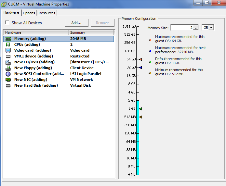Screen dimensions: 226x186
Task: Select the CPUs chip icon
Action: (x=8, y=44)
